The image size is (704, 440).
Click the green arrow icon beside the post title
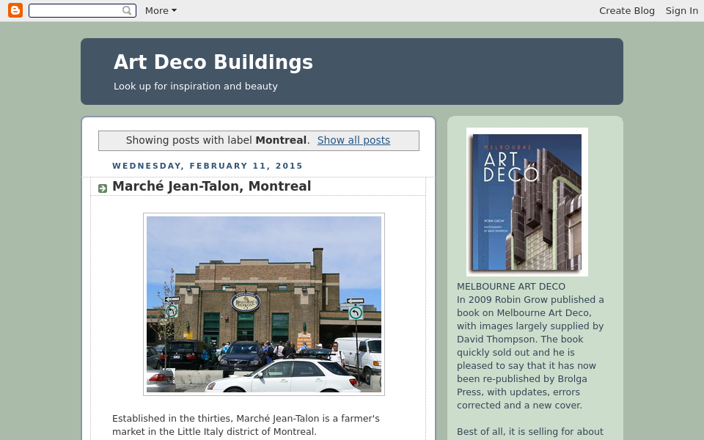pyautogui.click(x=103, y=188)
